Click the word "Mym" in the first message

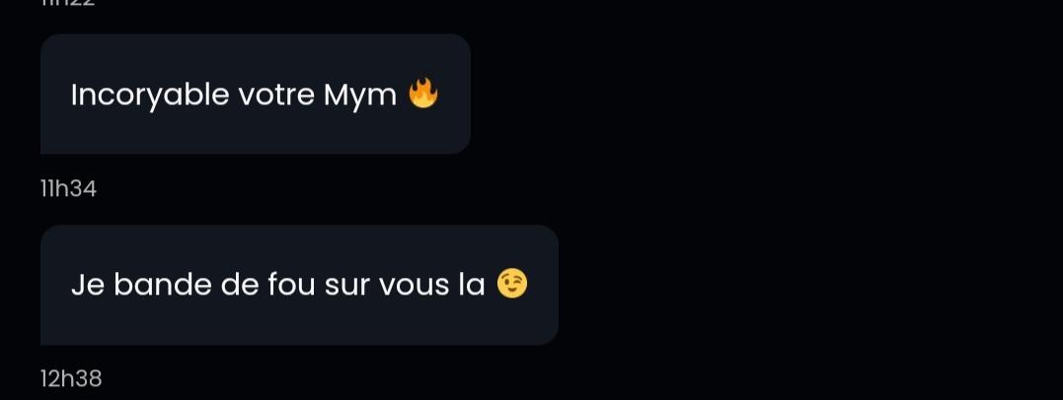click(x=360, y=96)
